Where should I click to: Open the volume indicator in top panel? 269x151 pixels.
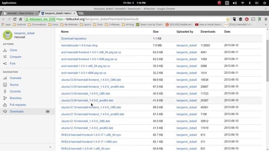(x=235, y=3)
